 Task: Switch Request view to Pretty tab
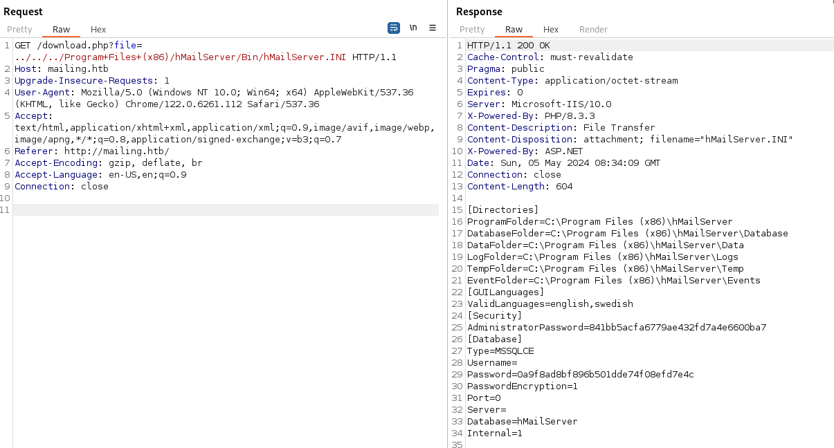pos(19,29)
